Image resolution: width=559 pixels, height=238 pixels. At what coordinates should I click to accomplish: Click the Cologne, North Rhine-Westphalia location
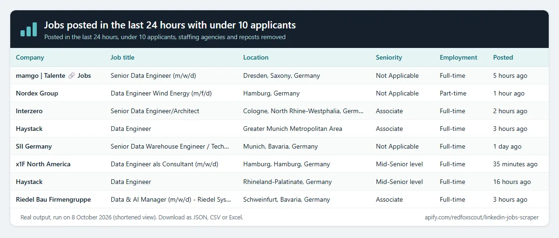(x=303, y=111)
